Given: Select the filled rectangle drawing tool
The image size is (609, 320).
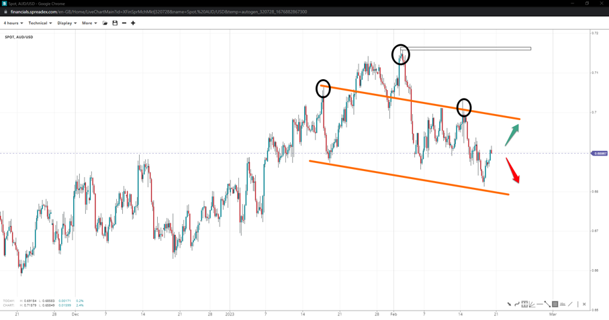Looking at the screenshot, I should (555, 304).
